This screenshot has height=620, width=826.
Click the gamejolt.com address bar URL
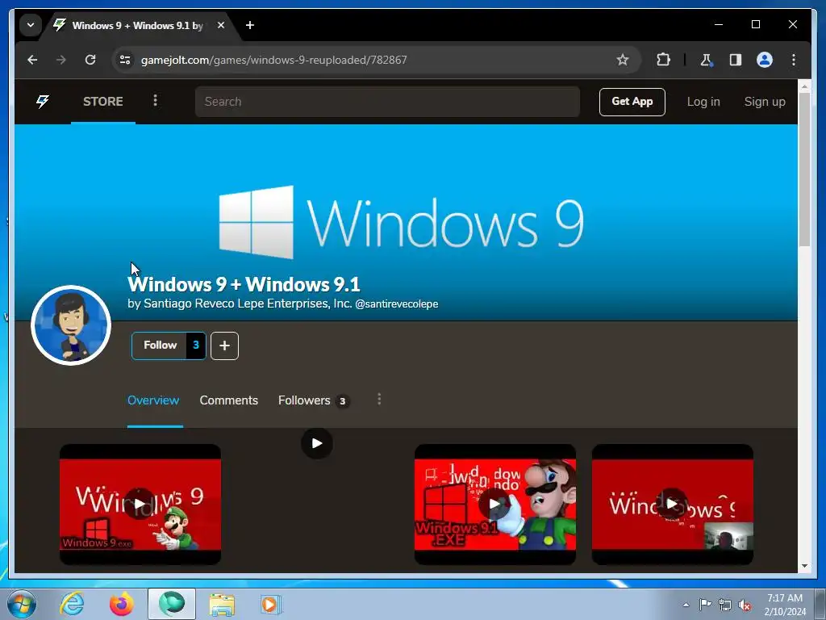pyautogui.click(x=274, y=60)
